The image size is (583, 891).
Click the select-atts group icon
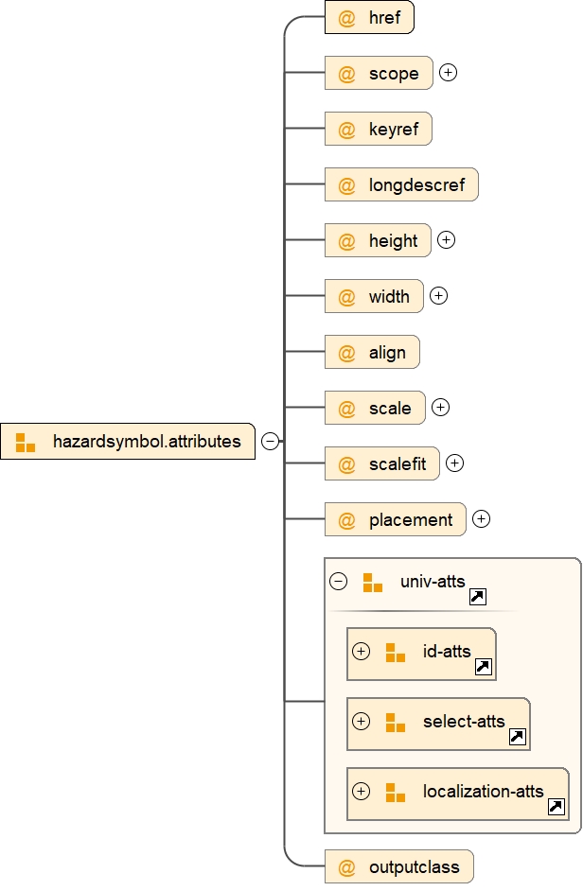(x=396, y=723)
